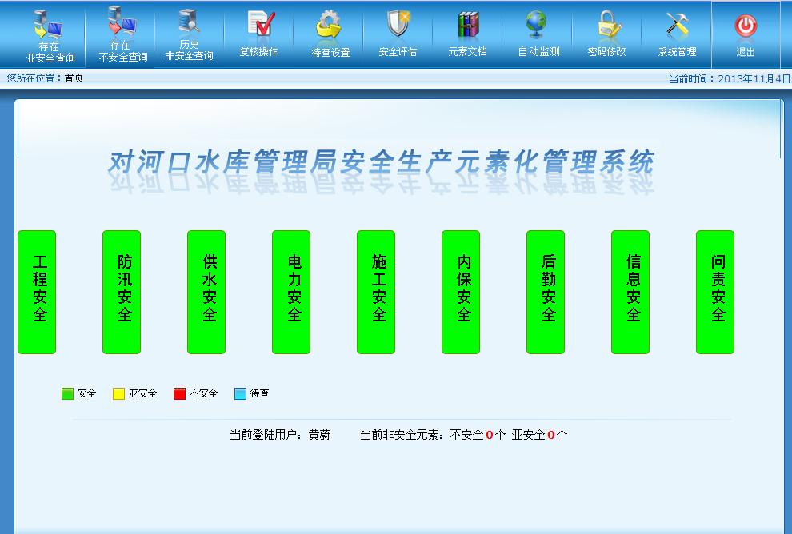Click the red 不安全 legend swatch
Image resolution: width=792 pixels, height=534 pixels.
(x=179, y=393)
